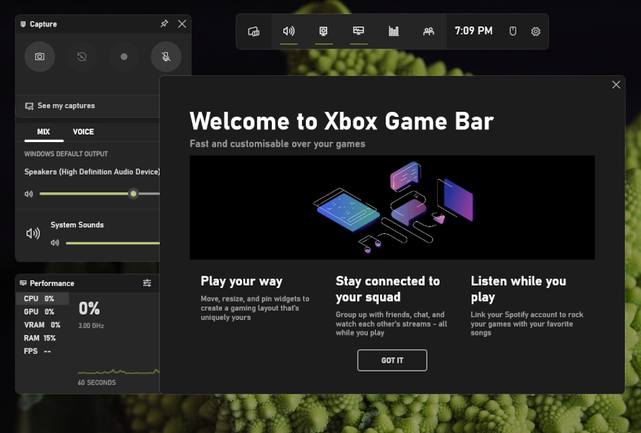The width and height of the screenshot is (641, 433).
Task: Adjust the System Sounds volume slider
Action: [x=112, y=243]
